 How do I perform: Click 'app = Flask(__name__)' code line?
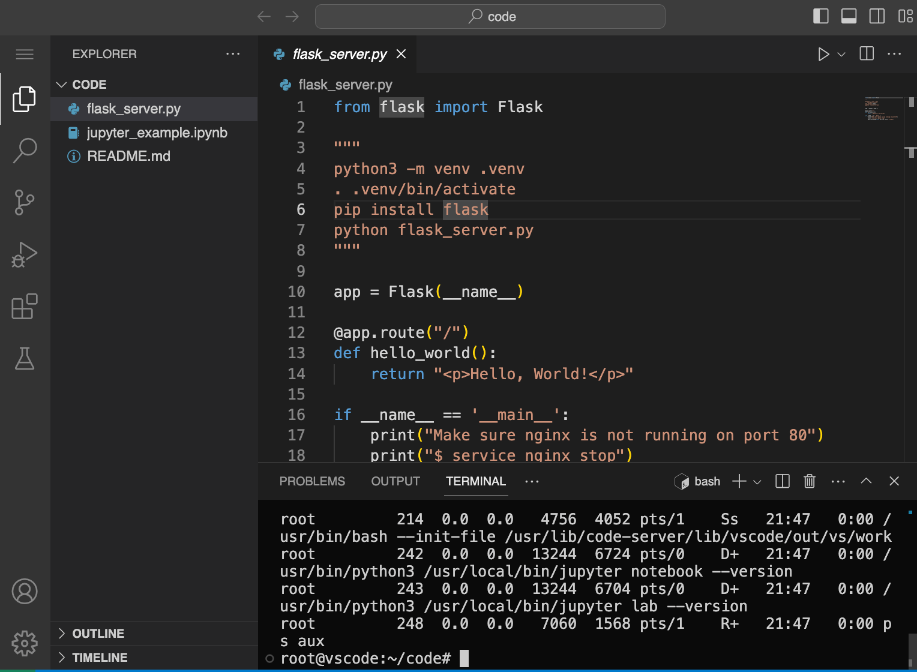click(428, 292)
